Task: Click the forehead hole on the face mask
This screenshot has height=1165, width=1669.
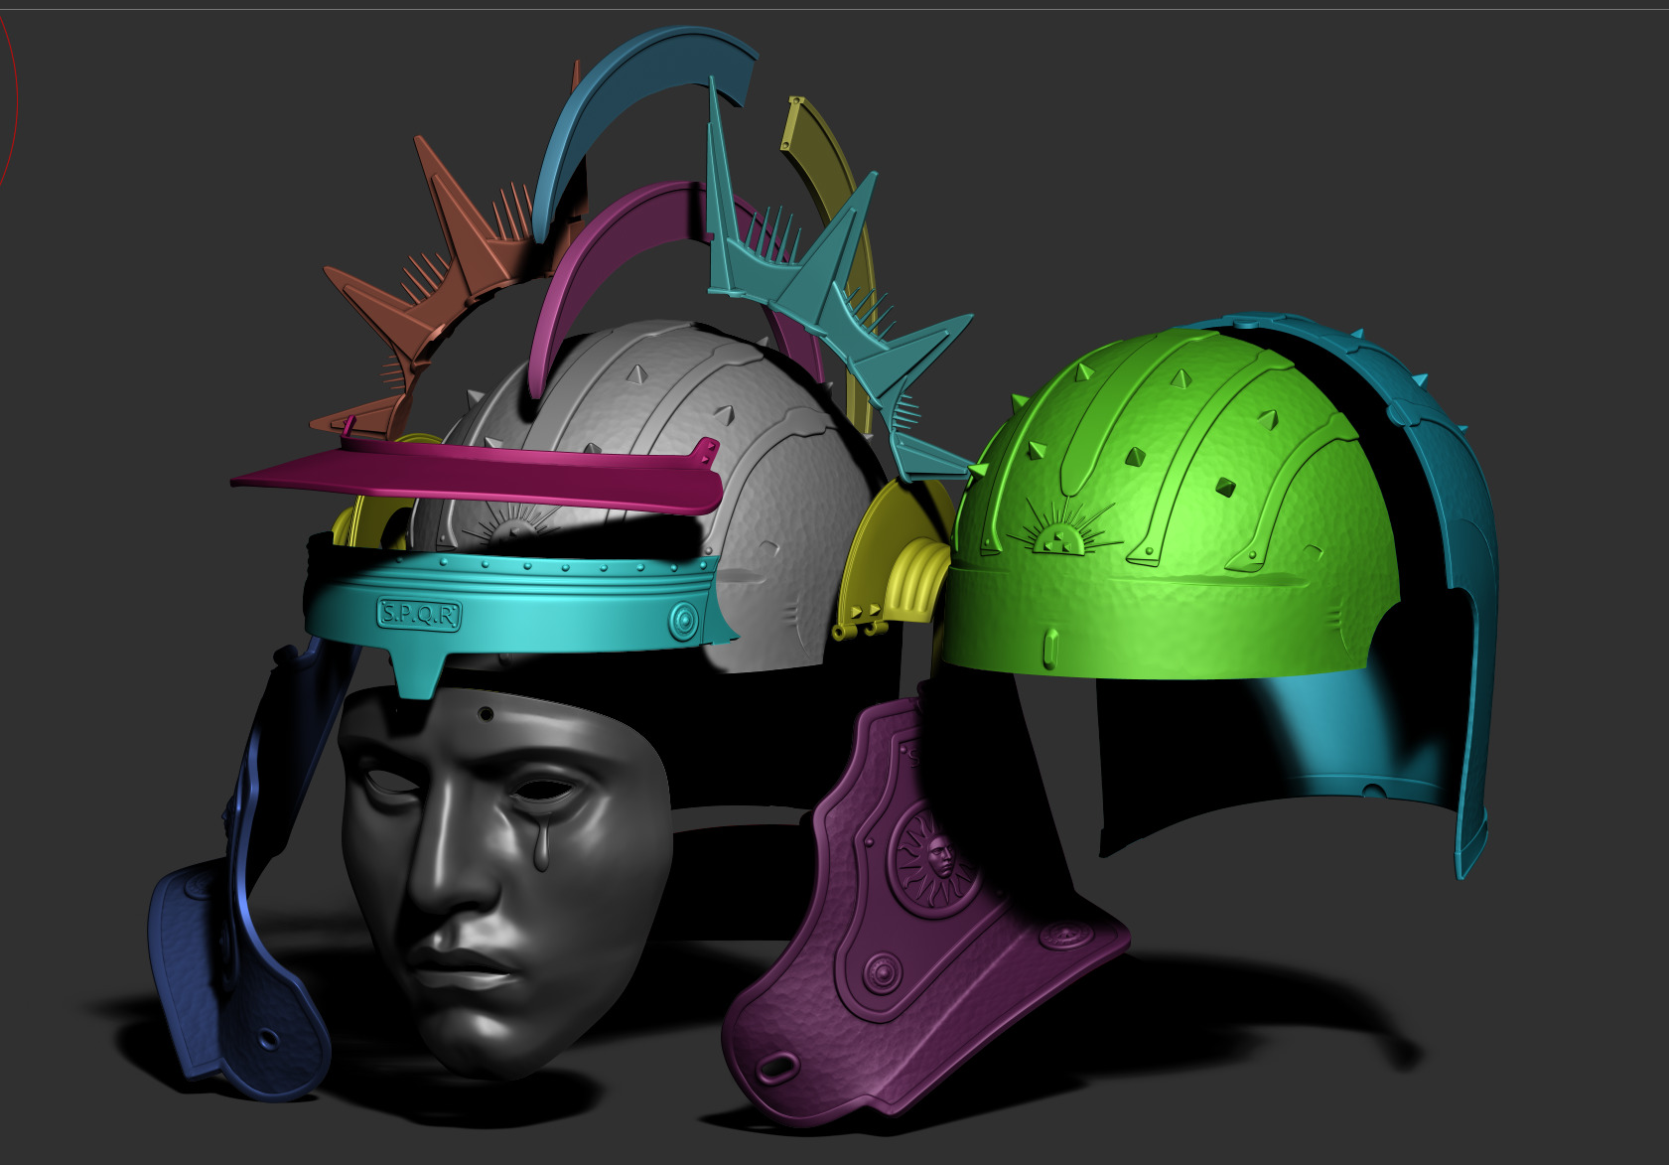Action: point(486,713)
